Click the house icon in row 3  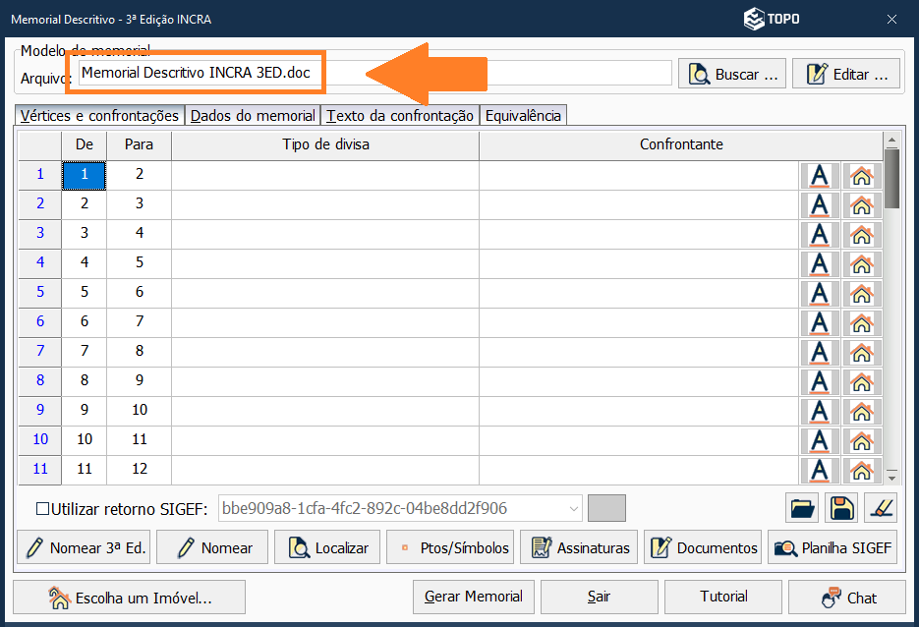click(x=862, y=235)
